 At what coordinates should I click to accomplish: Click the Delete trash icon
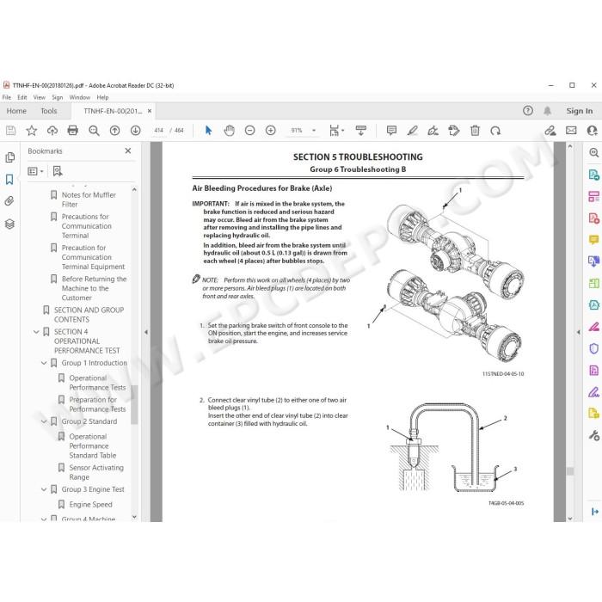click(x=475, y=131)
